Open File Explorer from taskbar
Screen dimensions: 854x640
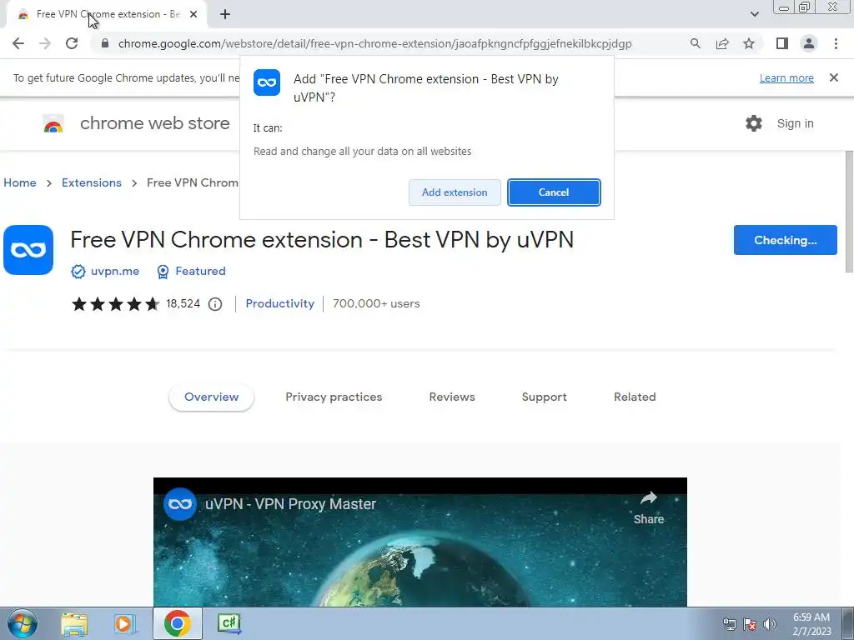click(74, 623)
